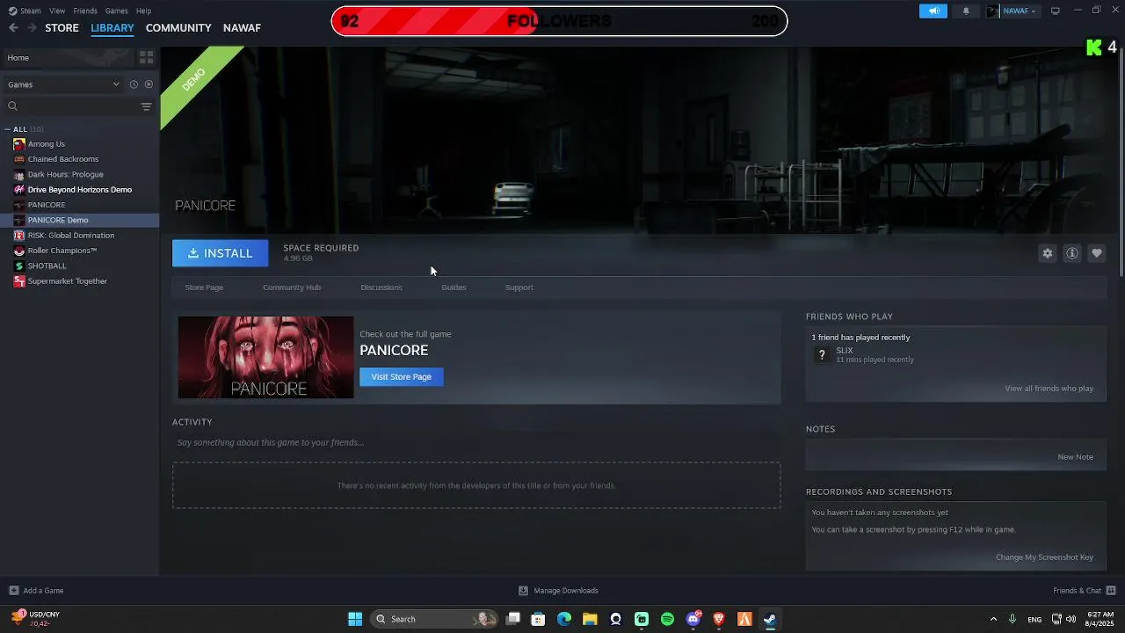Click the back navigation arrow

tap(13, 28)
